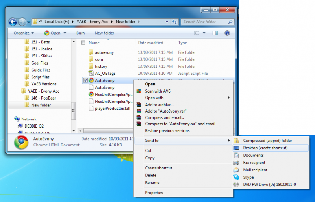
Task: Tick the select-all checkbox in the header
Action: 83,43
